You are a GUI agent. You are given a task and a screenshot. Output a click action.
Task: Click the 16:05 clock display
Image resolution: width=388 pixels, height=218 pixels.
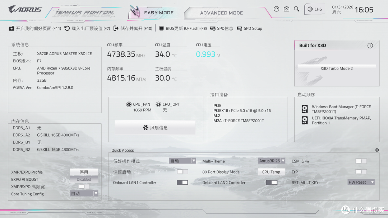tap(364, 10)
